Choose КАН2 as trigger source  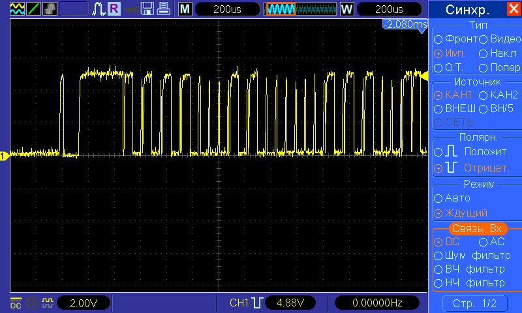pyautogui.click(x=499, y=95)
